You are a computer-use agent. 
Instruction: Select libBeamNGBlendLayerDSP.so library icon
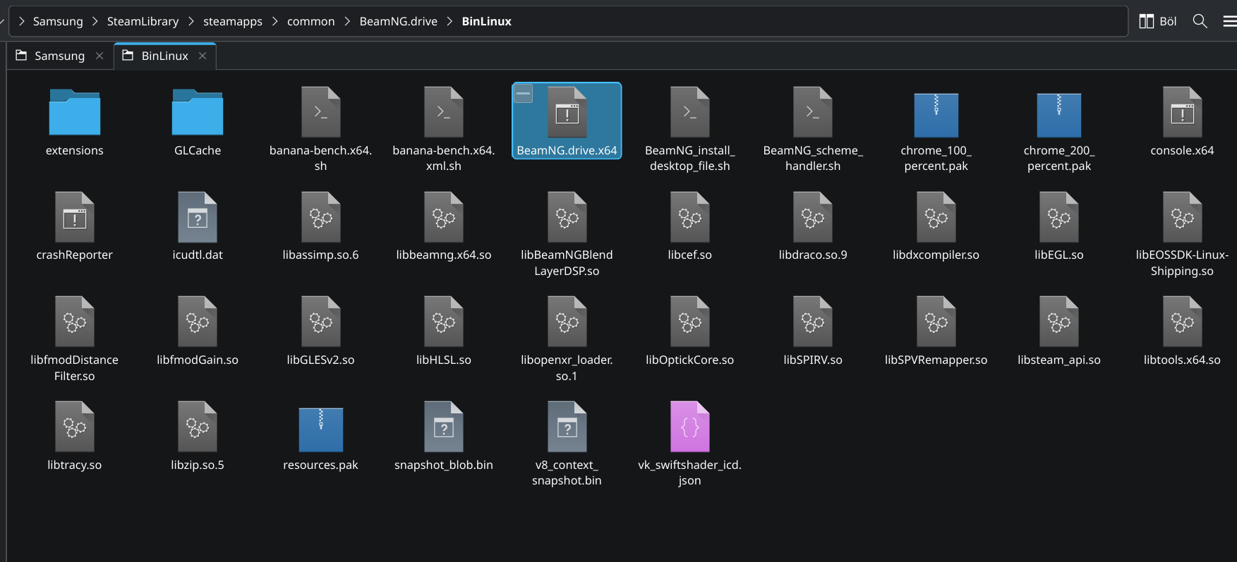click(x=567, y=217)
